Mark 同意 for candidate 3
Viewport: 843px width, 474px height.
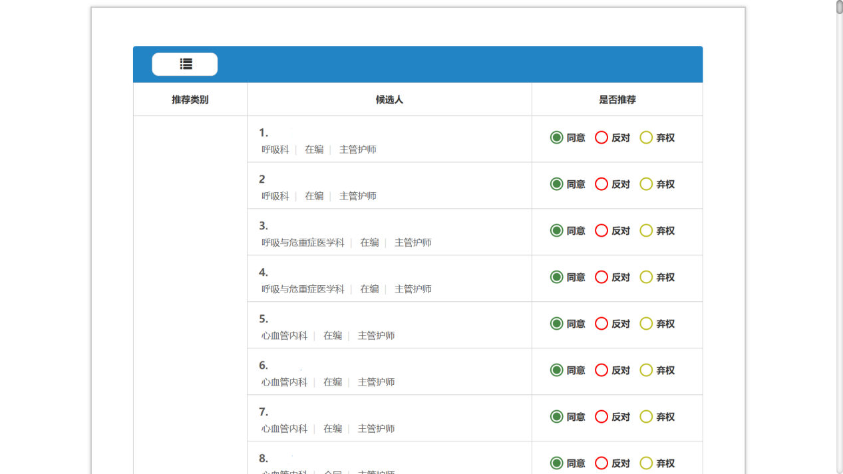coord(557,231)
